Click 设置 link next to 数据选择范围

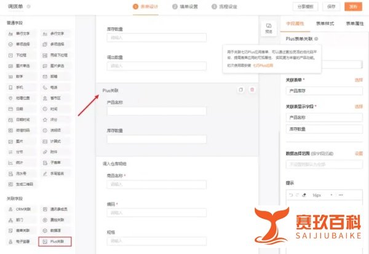click(359, 154)
